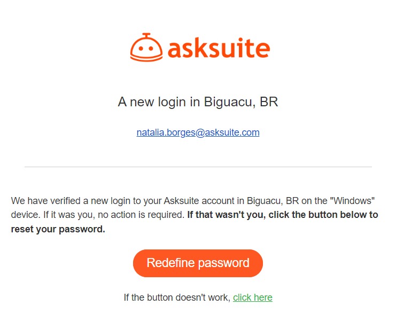Click the bold text If that wasn't you

(x=226, y=215)
